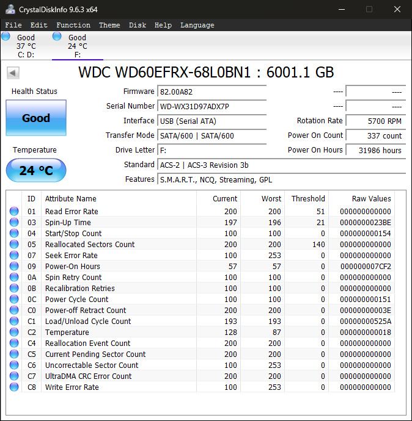The width and height of the screenshot is (412, 421).
Task: Open the Disk menu
Action: (x=138, y=25)
